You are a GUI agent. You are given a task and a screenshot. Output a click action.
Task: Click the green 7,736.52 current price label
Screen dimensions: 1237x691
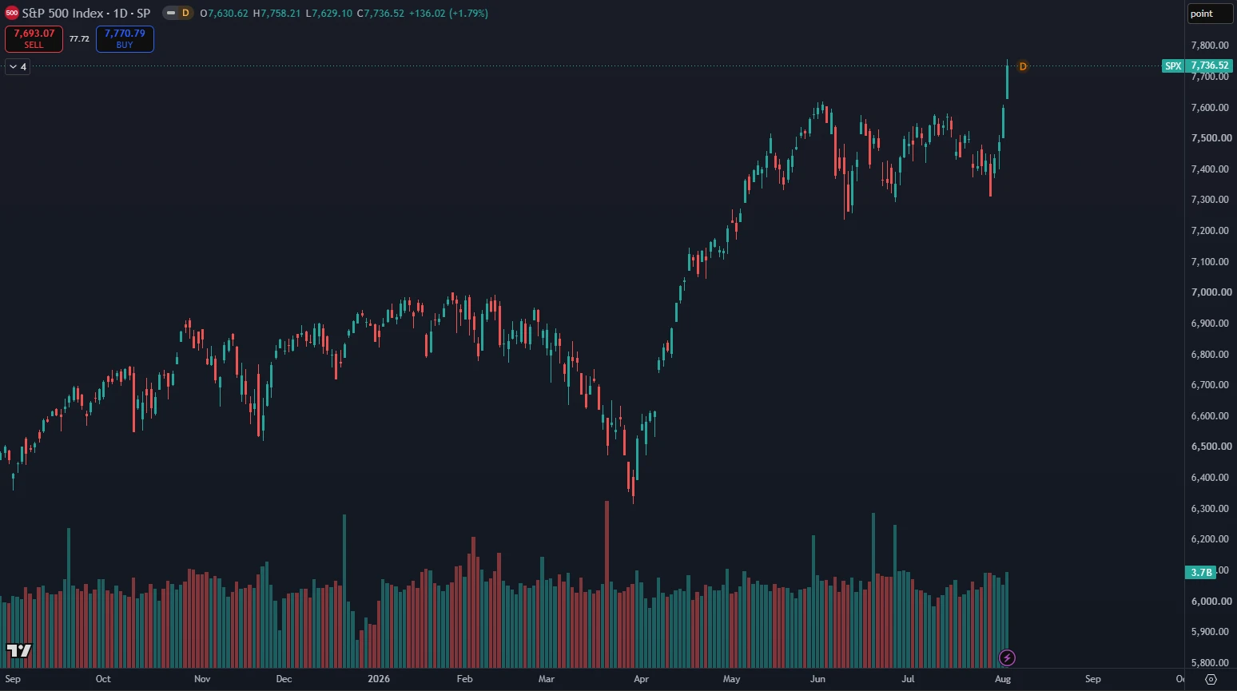[x=1210, y=66]
